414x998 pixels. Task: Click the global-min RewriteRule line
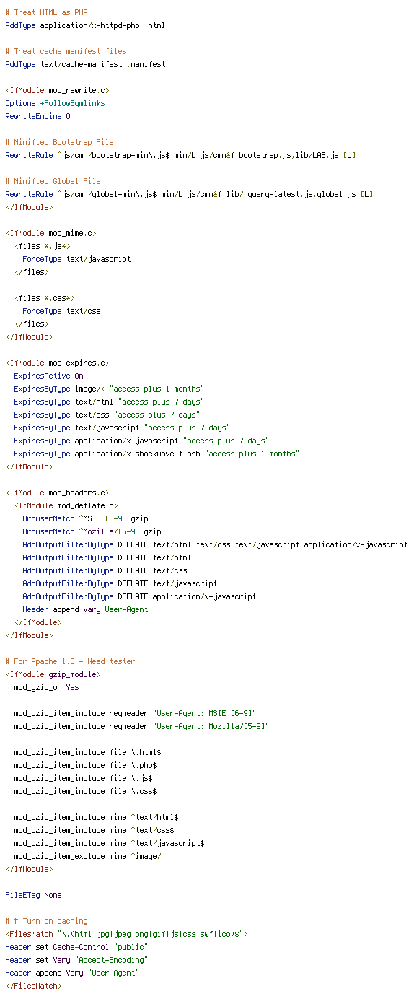tap(189, 194)
